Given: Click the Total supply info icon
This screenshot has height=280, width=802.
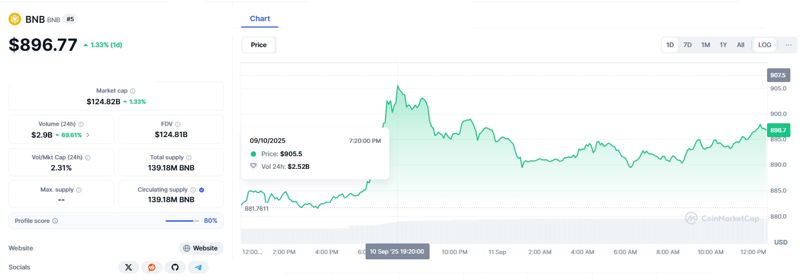Looking at the screenshot, I should (x=189, y=158).
